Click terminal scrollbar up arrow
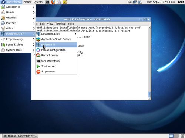 tap(149, 28)
